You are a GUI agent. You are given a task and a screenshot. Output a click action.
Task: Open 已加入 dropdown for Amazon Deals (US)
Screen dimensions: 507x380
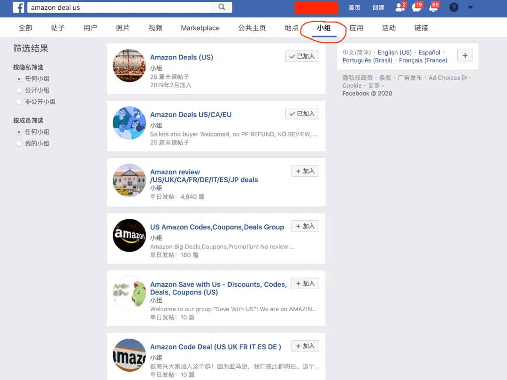point(302,56)
